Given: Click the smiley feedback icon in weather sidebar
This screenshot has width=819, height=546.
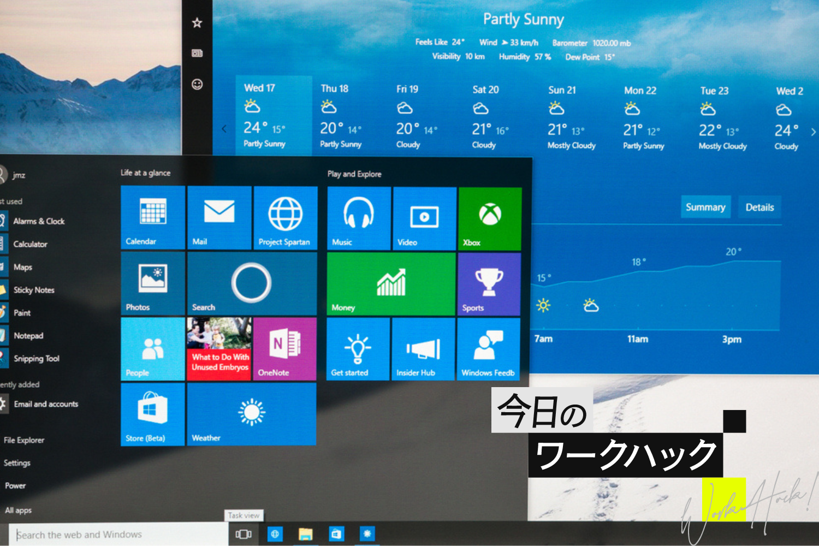Looking at the screenshot, I should click(x=197, y=84).
